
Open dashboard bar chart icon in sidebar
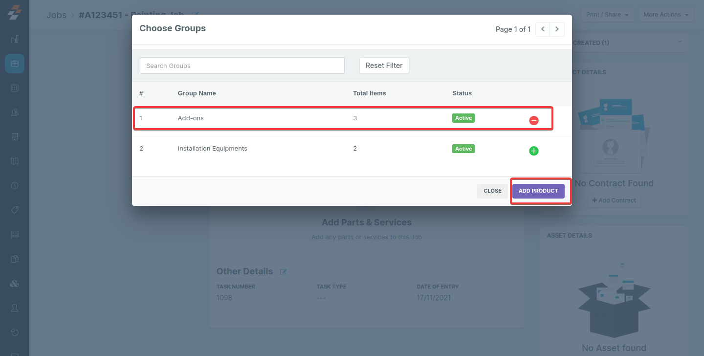[x=15, y=39]
